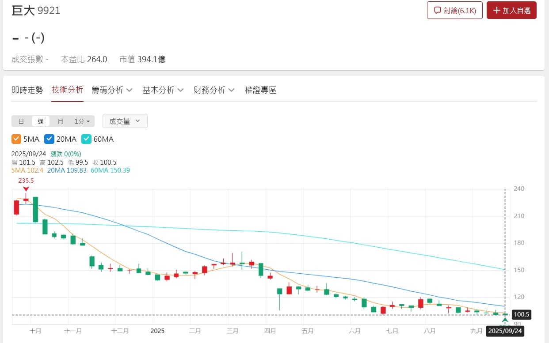Click the green low-price marker arrow
The image size is (549, 343).
pos(505,320)
